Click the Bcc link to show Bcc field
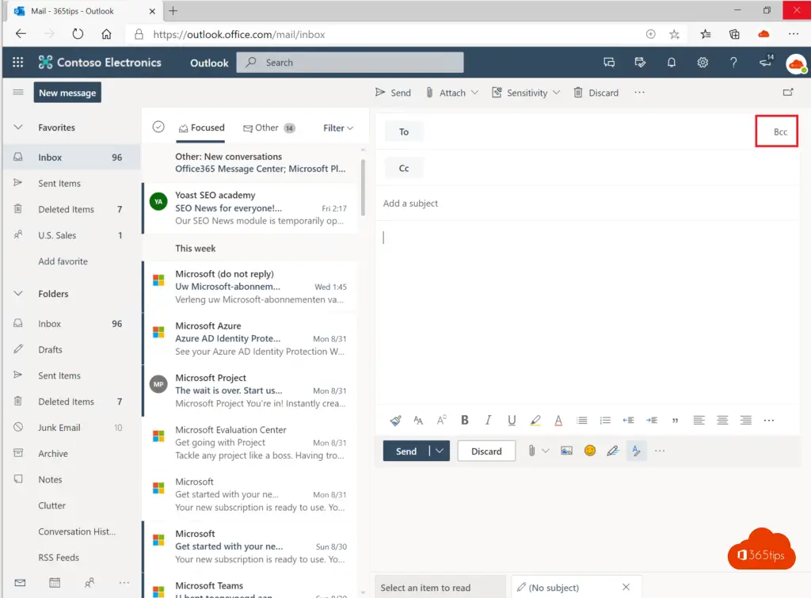The image size is (811, 598). coord(780,131)
